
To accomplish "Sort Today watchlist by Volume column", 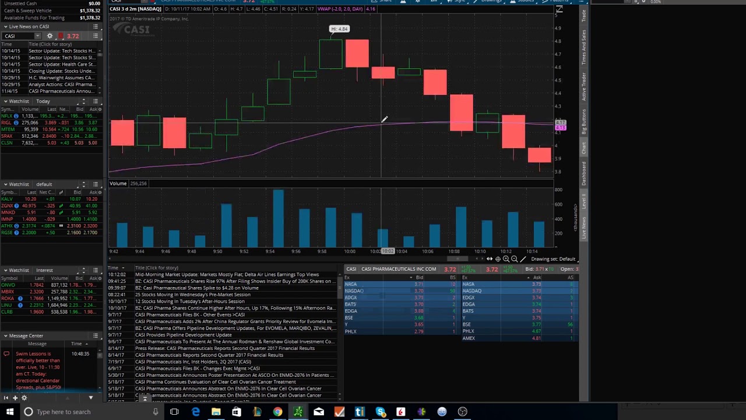I will click(x=31, y=109).
